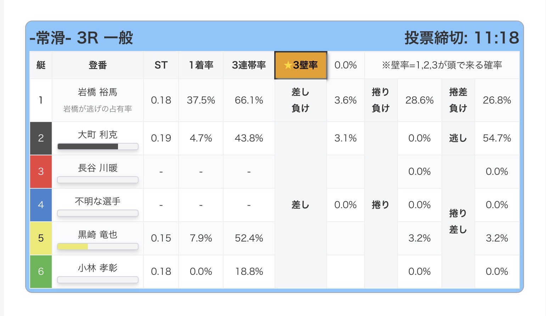This screenshot has width=546, height=316.
Task: Click the 常滑 3R 一般 race title
Action: [x=81, y=38]
